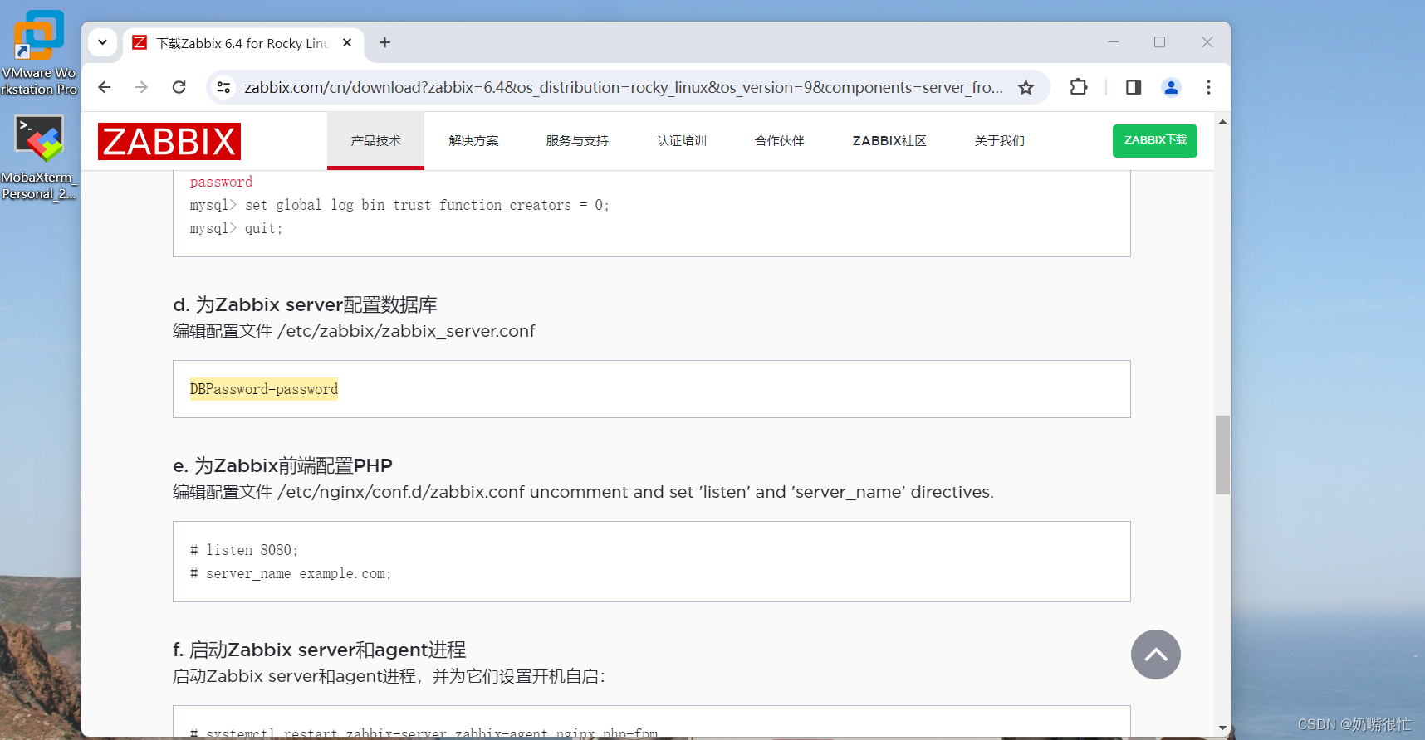Image resolution: width=1425 pixels, height=740 pixels.
Task: Bookmark this page with the star icon
Action: pyautogui.click(x=1026, y=87)
